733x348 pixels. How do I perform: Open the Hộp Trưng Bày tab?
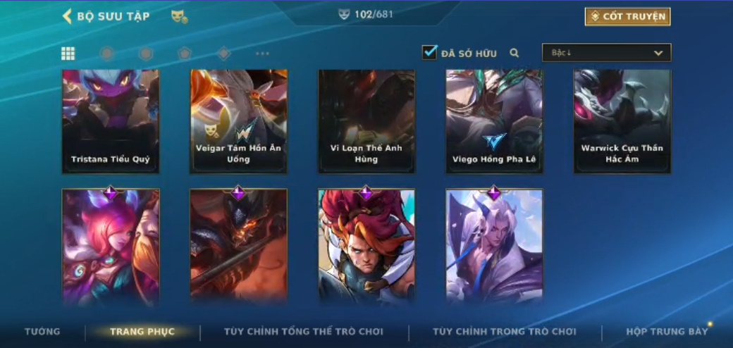pyautogui.click(x=667, y=332)
